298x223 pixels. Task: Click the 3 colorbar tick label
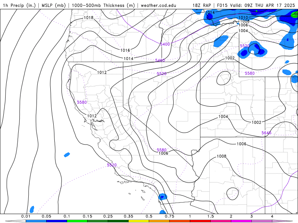coord(252,216)
